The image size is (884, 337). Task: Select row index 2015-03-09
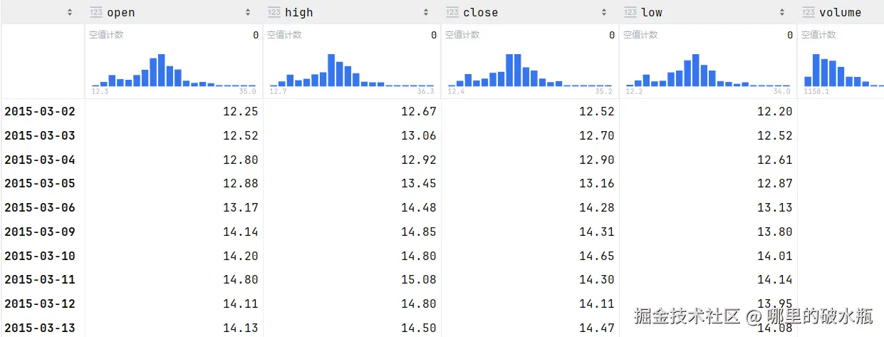pos(40,232)
